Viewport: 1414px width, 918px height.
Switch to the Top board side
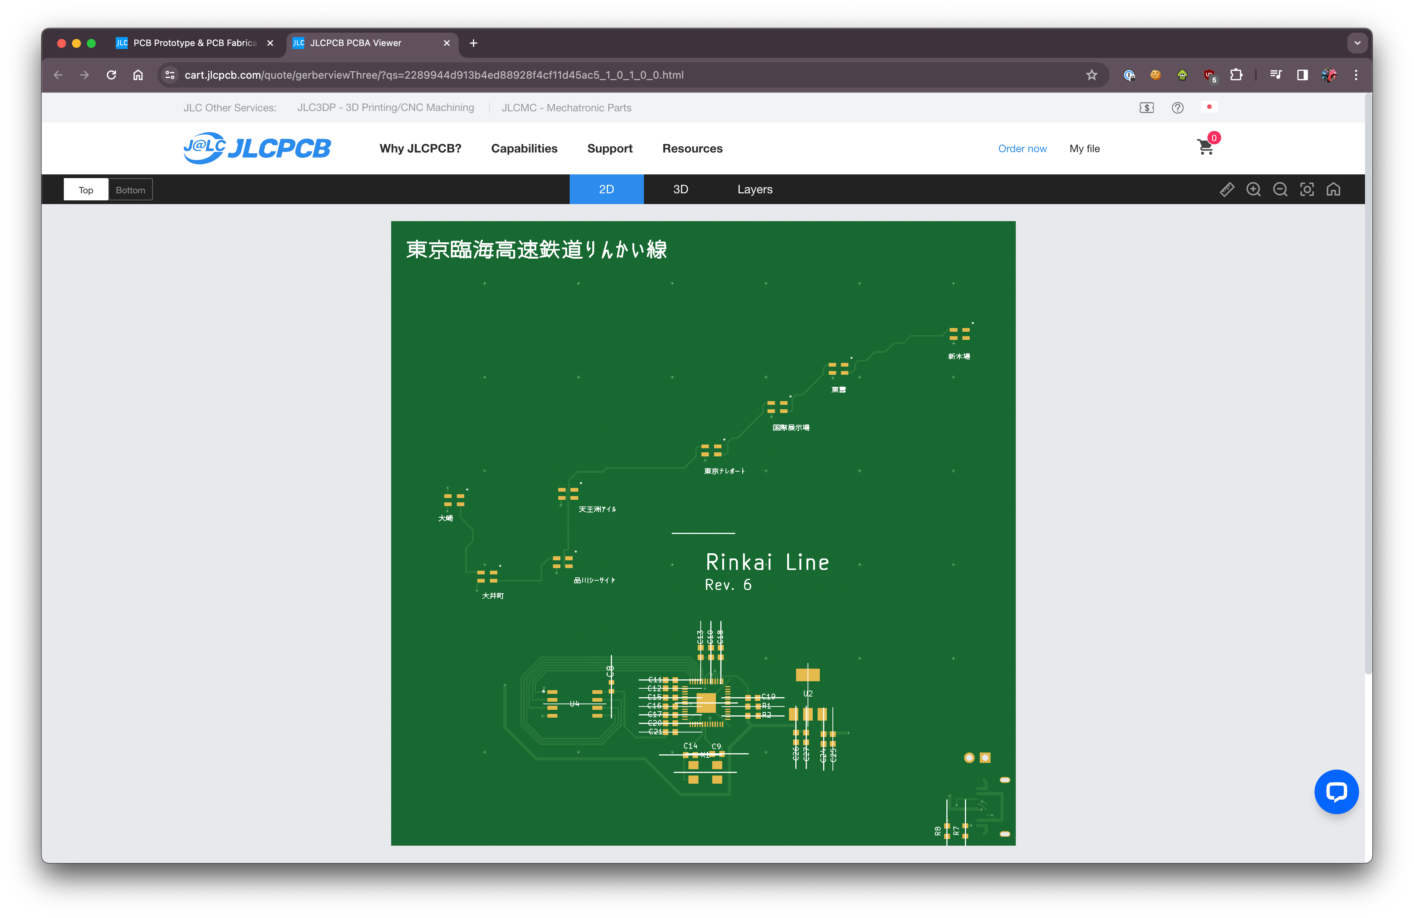pyautogui.click(x=86, y=190)
